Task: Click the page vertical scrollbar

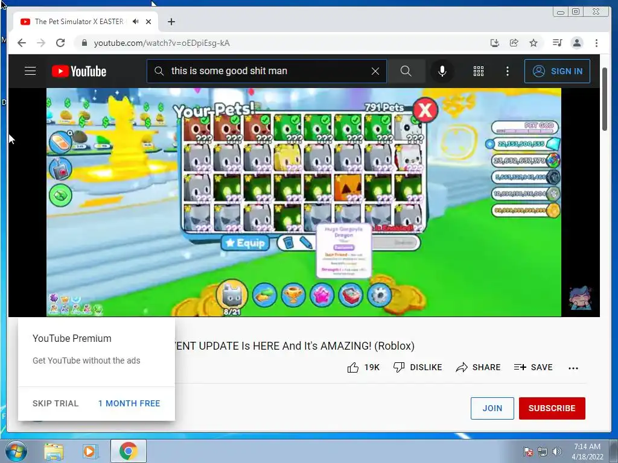Action: (x=605, y=99)
